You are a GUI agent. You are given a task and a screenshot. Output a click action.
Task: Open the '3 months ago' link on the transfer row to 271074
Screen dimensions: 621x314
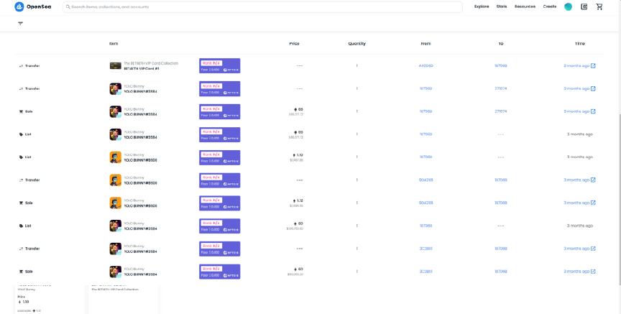tap(576, 88)
